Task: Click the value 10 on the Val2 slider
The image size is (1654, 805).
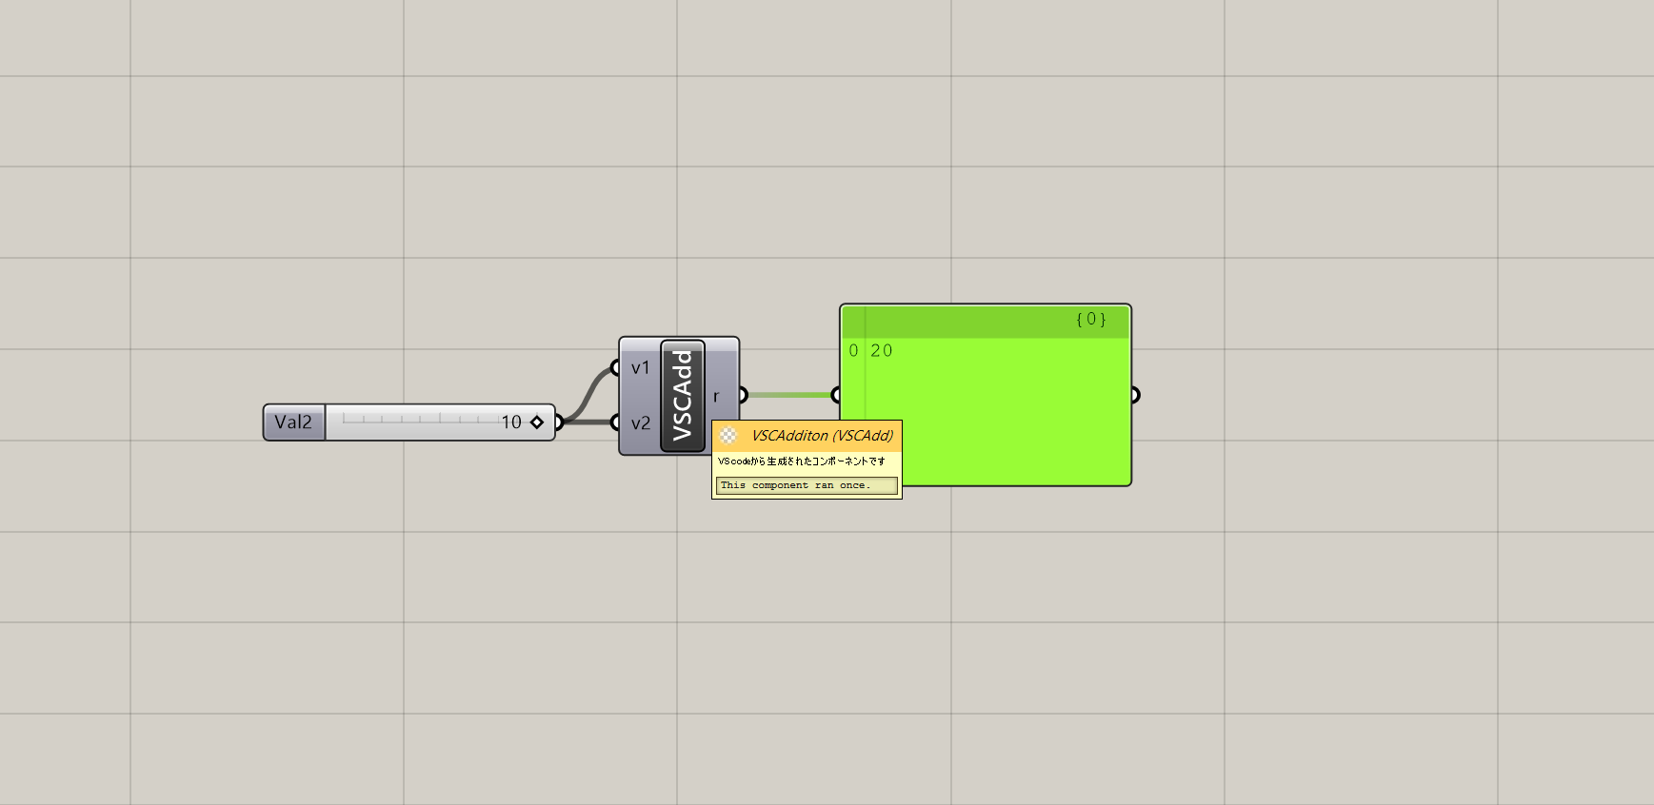Action: [x=511, y=422]
